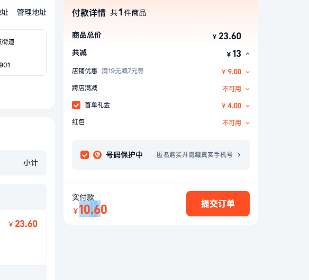Open number protection details arrow icon

[x=239, y=155]
